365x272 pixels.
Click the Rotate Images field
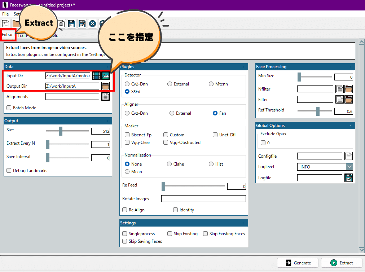coord(203,199)
